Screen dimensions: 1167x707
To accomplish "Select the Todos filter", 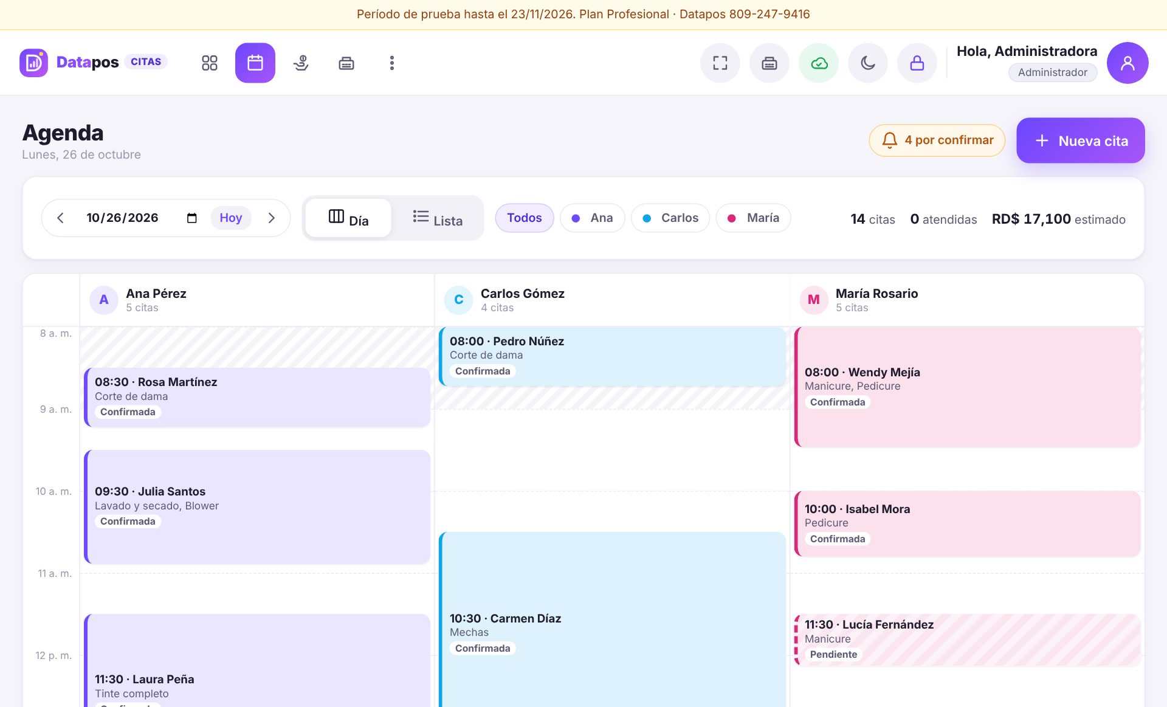I will pyautogui.click(x=525, y=218).
